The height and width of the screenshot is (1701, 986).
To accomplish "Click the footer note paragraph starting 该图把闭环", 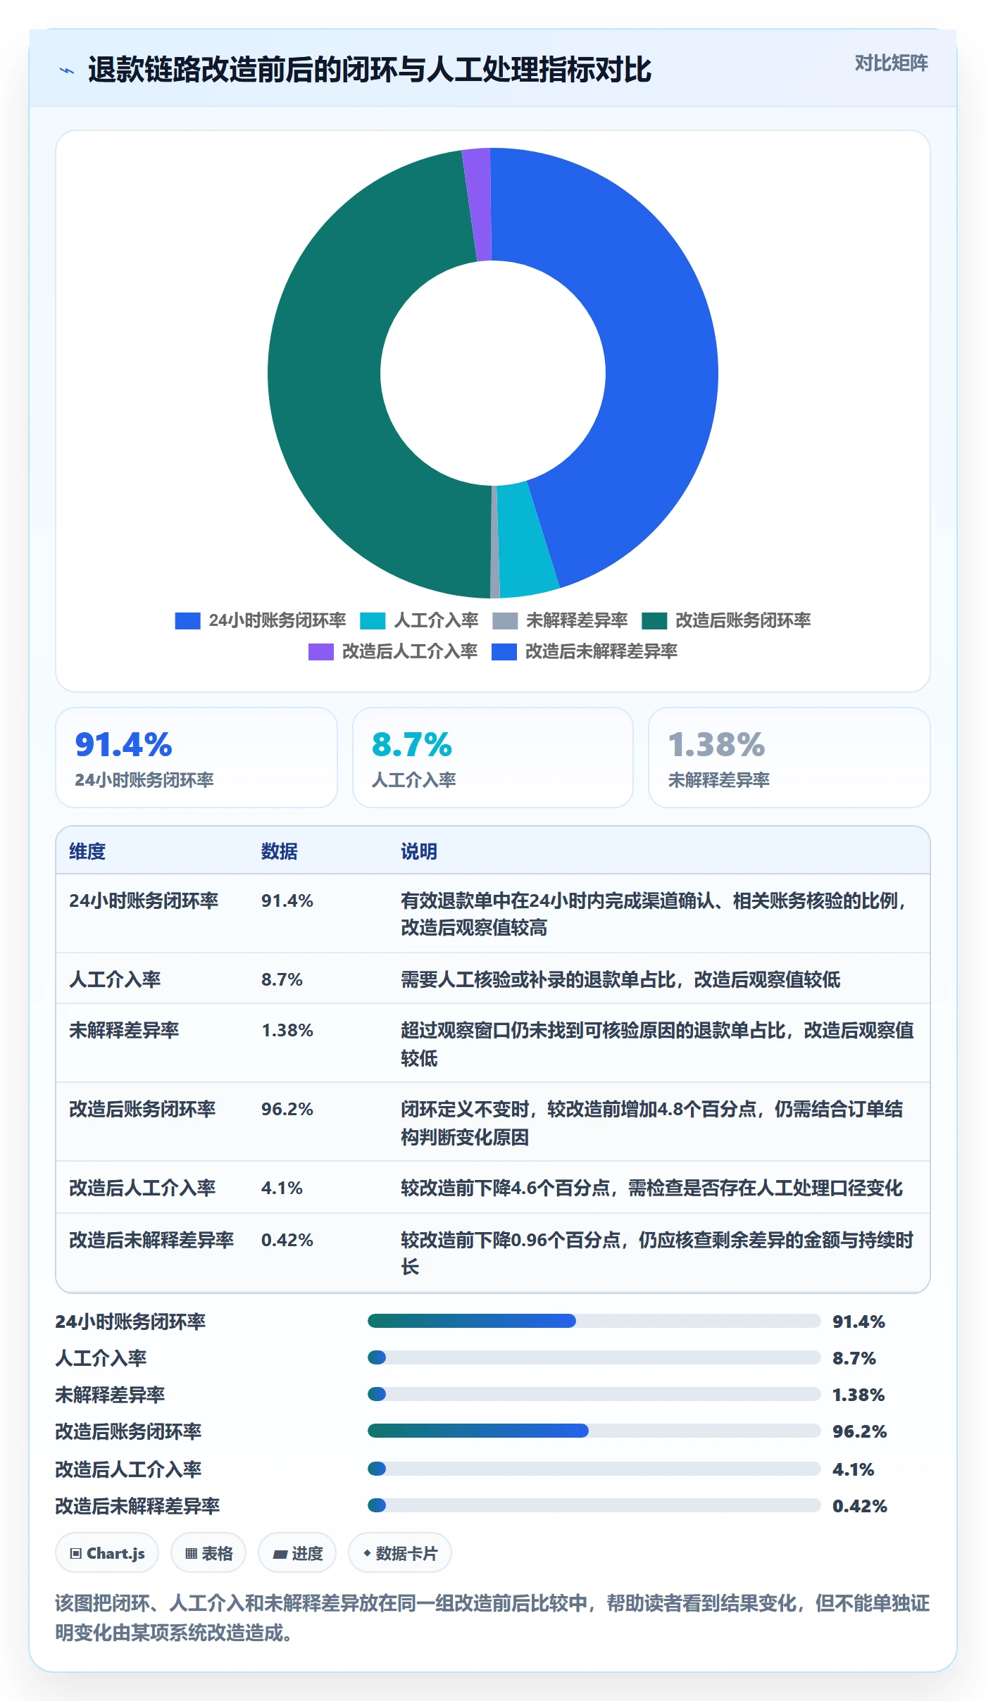I will 493,1618.
